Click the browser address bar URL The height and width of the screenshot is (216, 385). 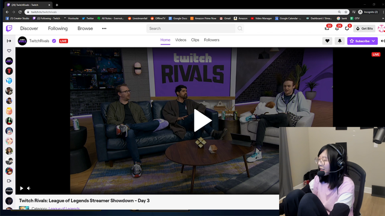(44, 12)
